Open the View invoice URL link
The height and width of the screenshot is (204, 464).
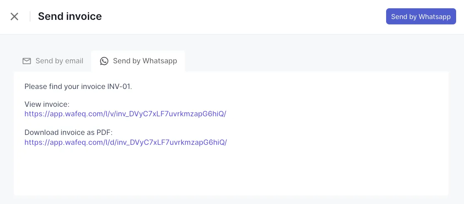pyautogui.click(x=125, y=114)
